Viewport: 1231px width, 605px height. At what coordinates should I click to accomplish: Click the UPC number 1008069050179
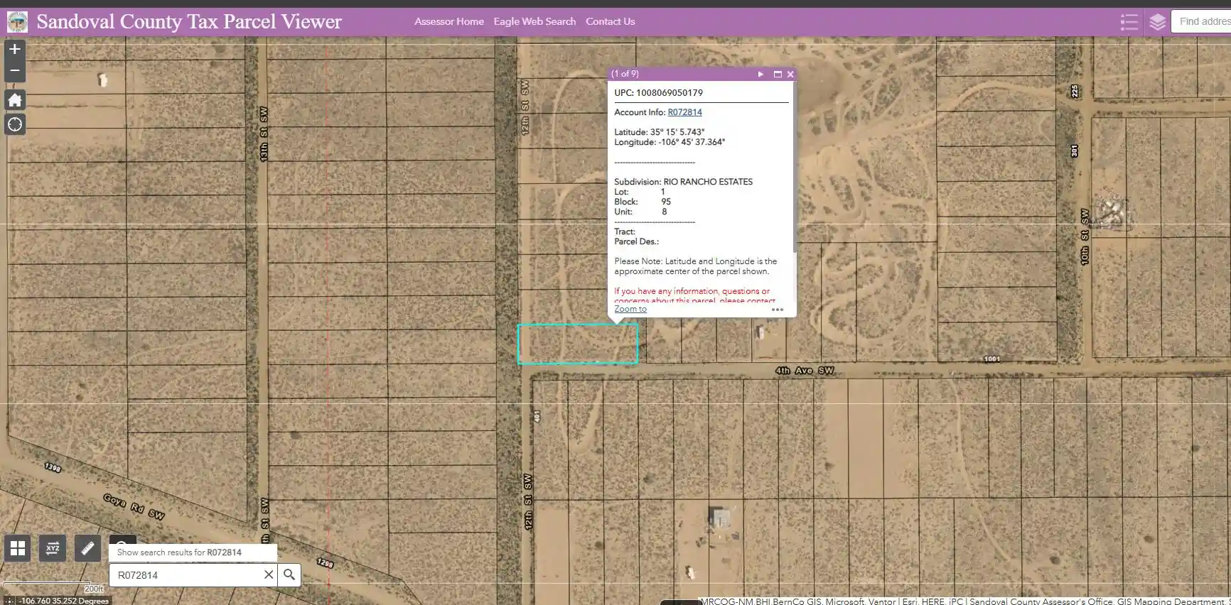[x=670, y=93]
